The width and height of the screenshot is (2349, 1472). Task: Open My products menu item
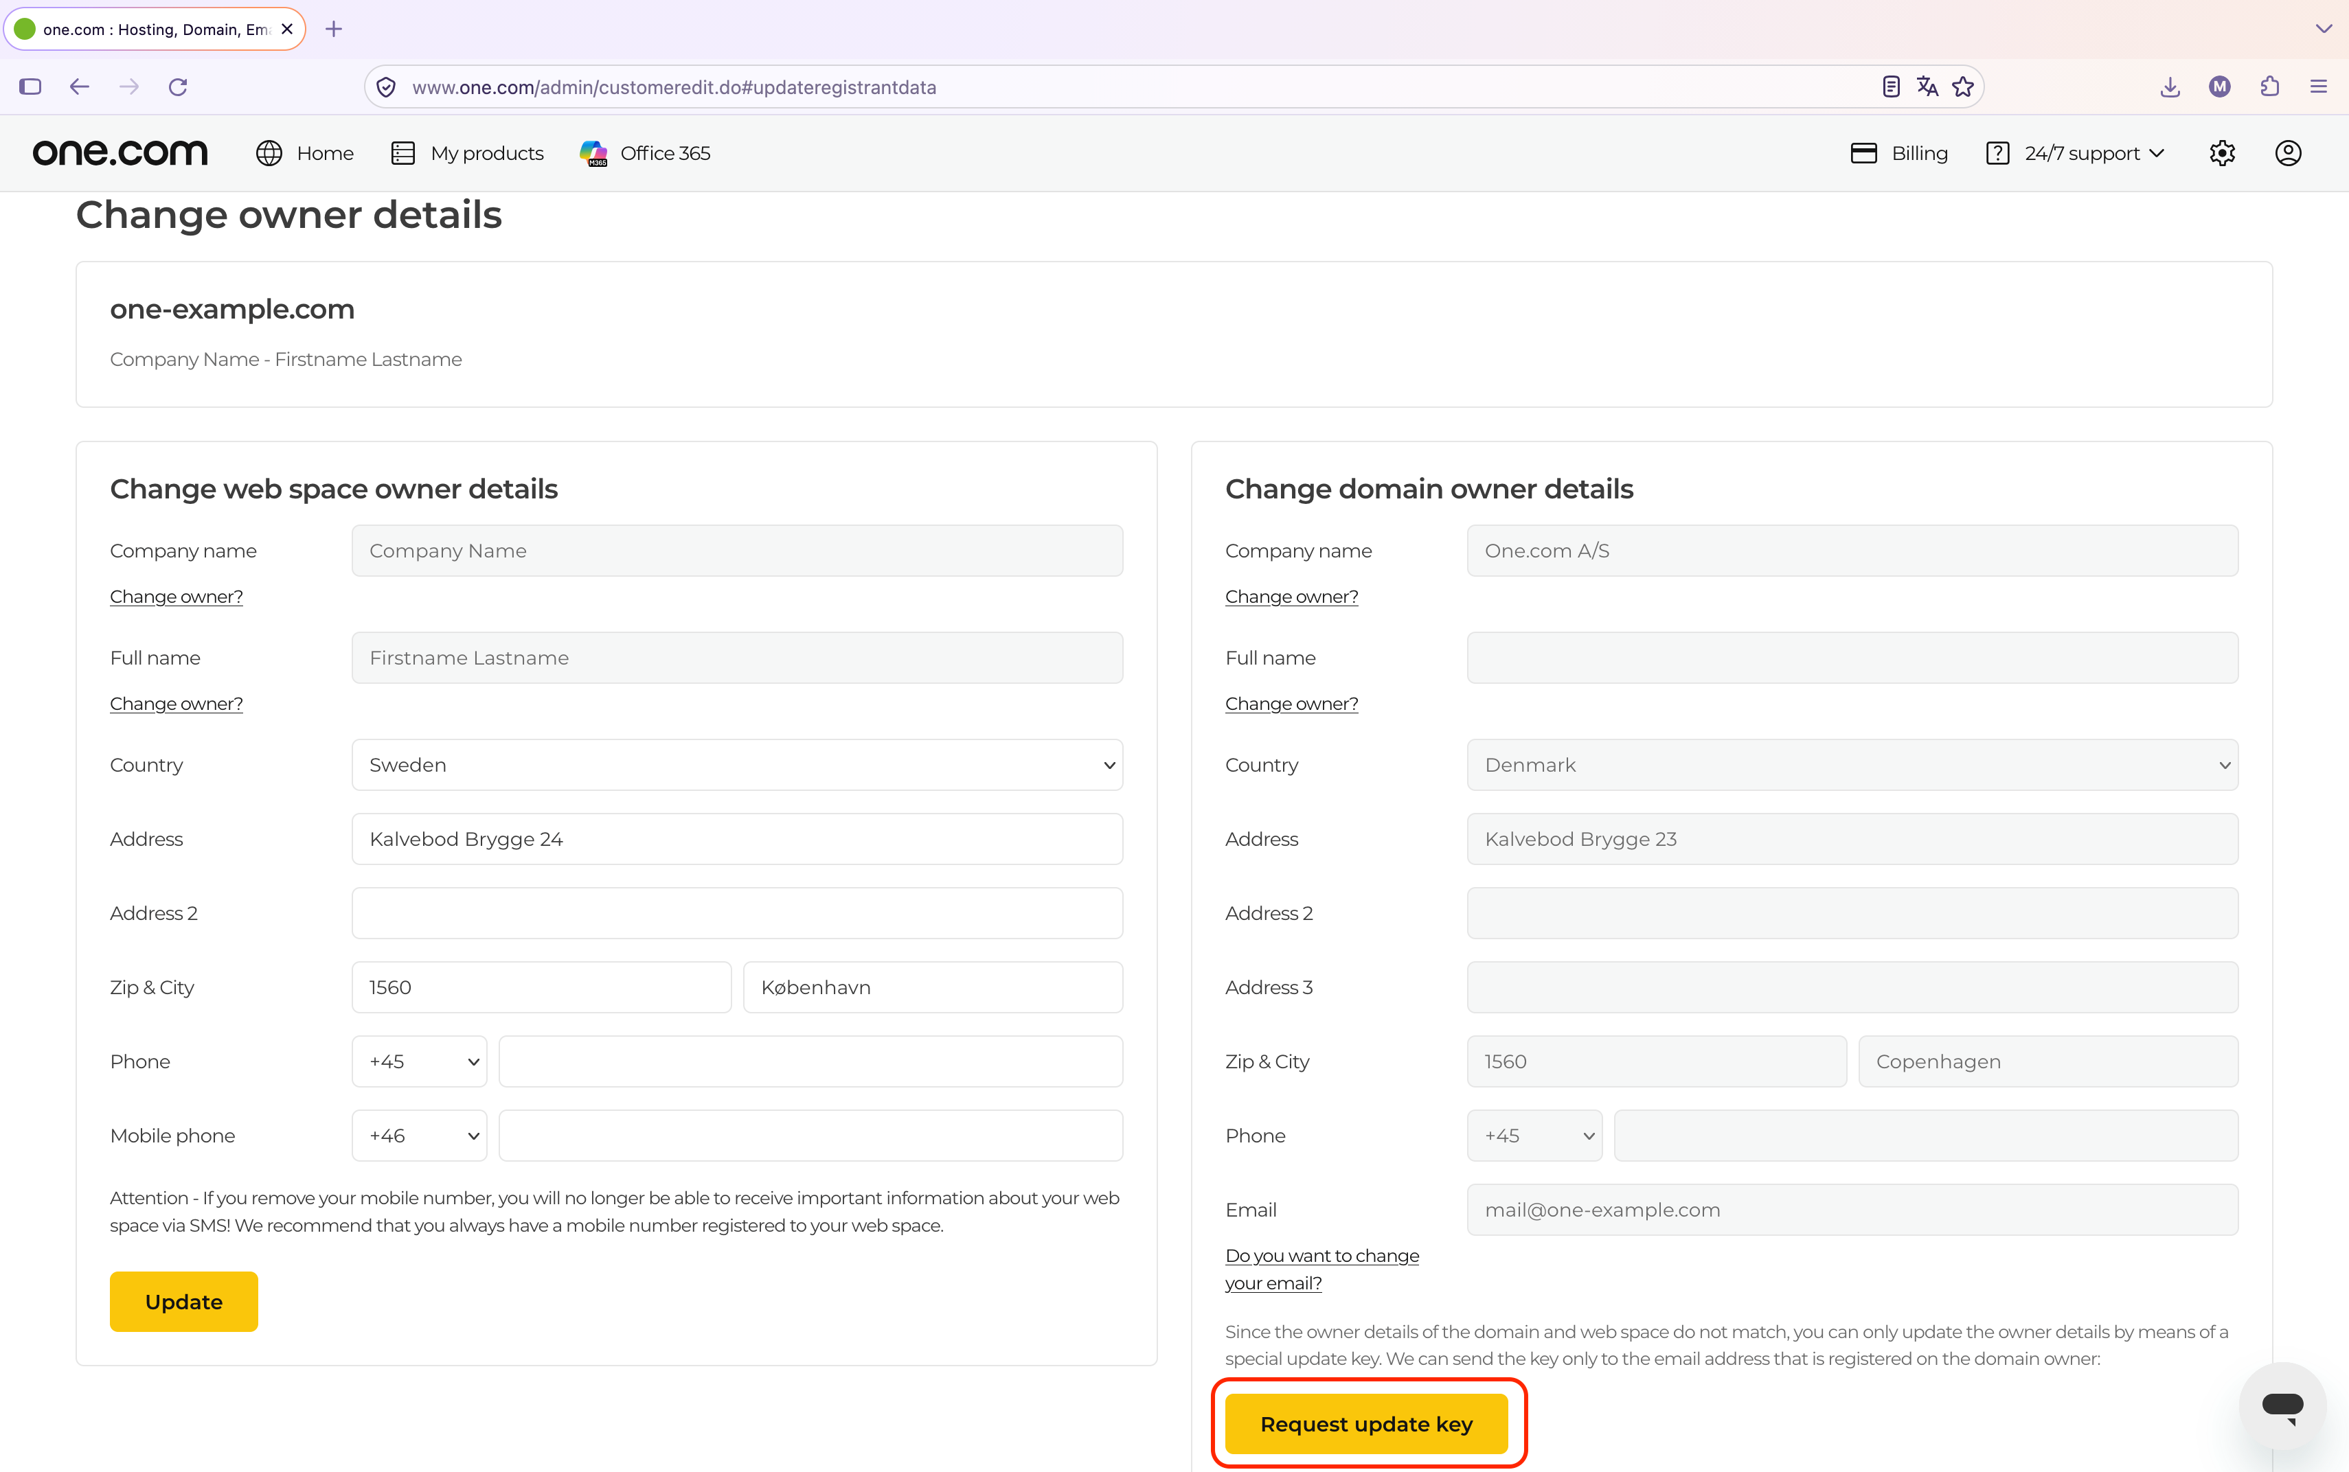coord(468,153)
